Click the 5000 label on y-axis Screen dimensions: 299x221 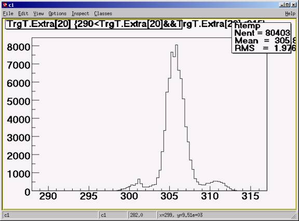point(19,101)
